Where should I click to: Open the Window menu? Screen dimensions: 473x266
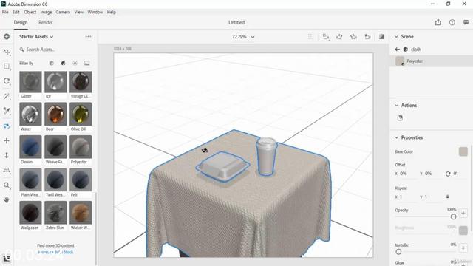click(95, 12)
